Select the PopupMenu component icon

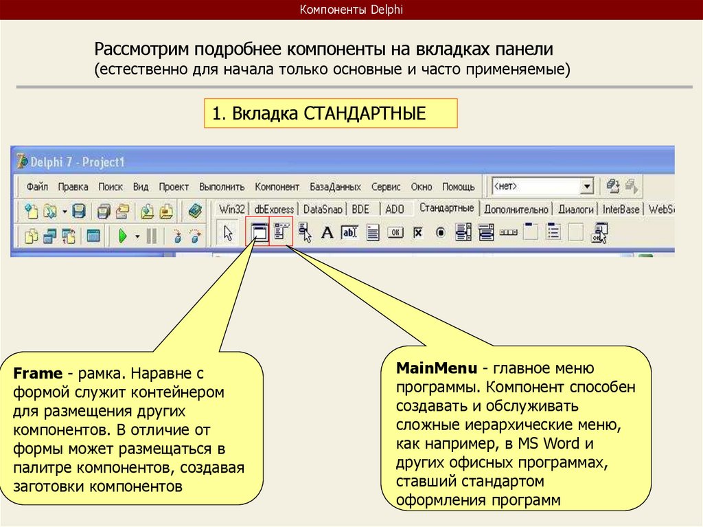(x=305, y=232)
